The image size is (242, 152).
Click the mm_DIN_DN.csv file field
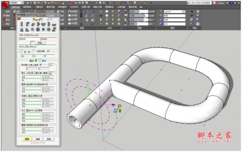click(38, 46)
